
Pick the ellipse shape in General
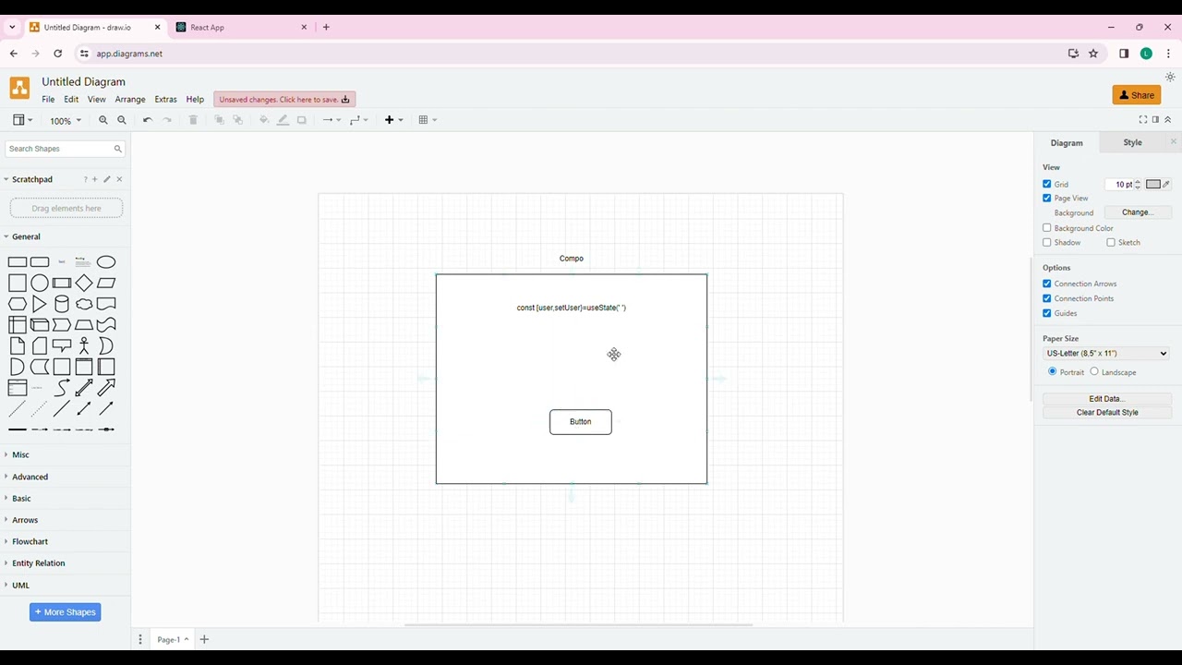pyautogui.click(x=106, y=262)
